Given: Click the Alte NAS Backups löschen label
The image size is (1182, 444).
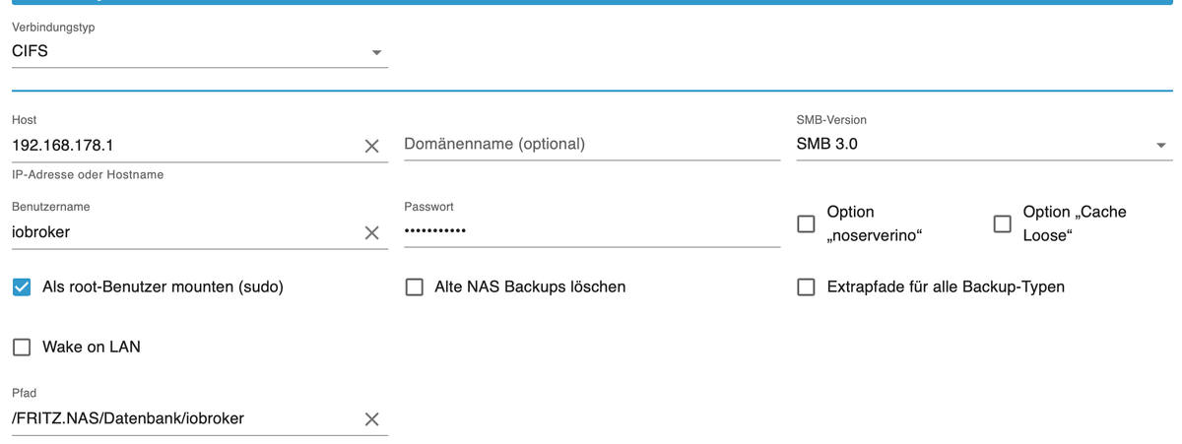Looking at the screenshot, I should pyautogui.click(x=530, y=287).
